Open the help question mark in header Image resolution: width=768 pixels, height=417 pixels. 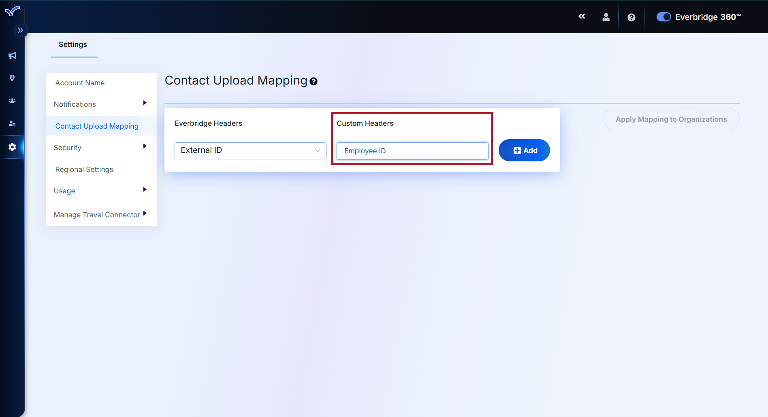[x=631, y=17]
